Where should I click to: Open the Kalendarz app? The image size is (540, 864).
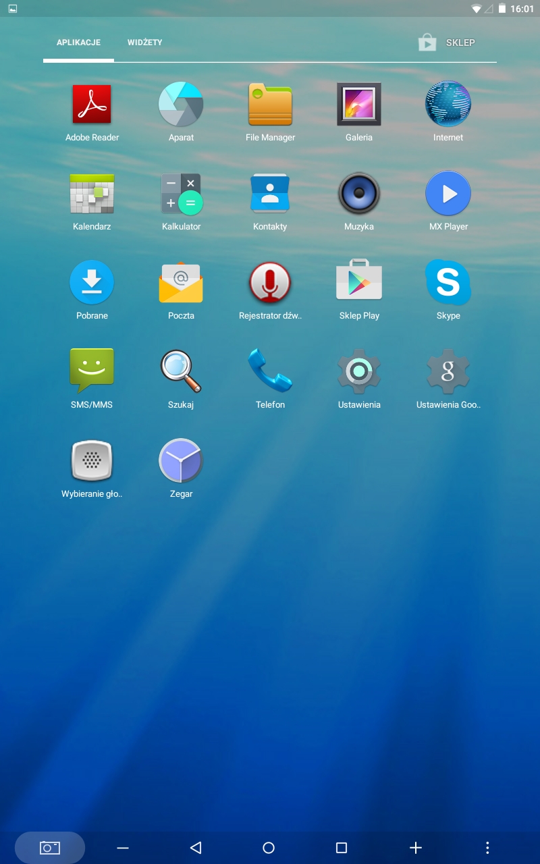(x=92, y=201)
